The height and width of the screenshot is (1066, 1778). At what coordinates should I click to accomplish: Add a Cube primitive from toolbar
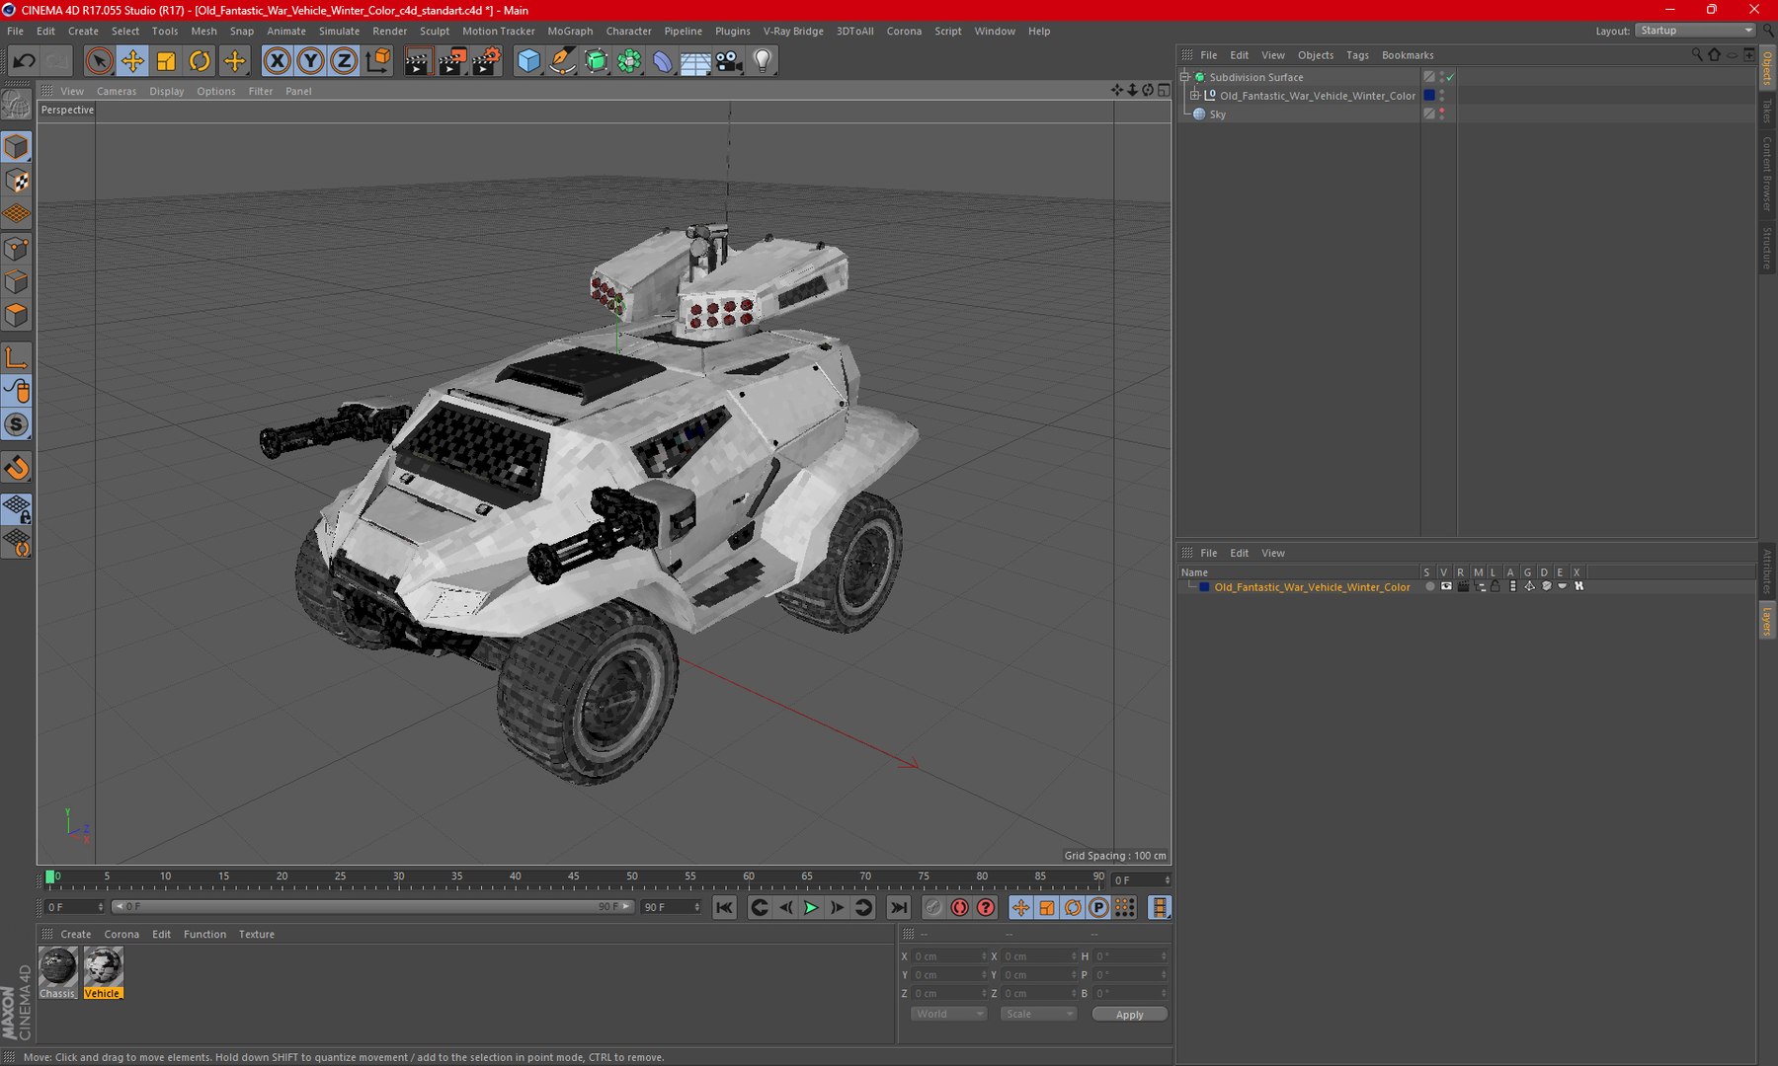[528, 61]
